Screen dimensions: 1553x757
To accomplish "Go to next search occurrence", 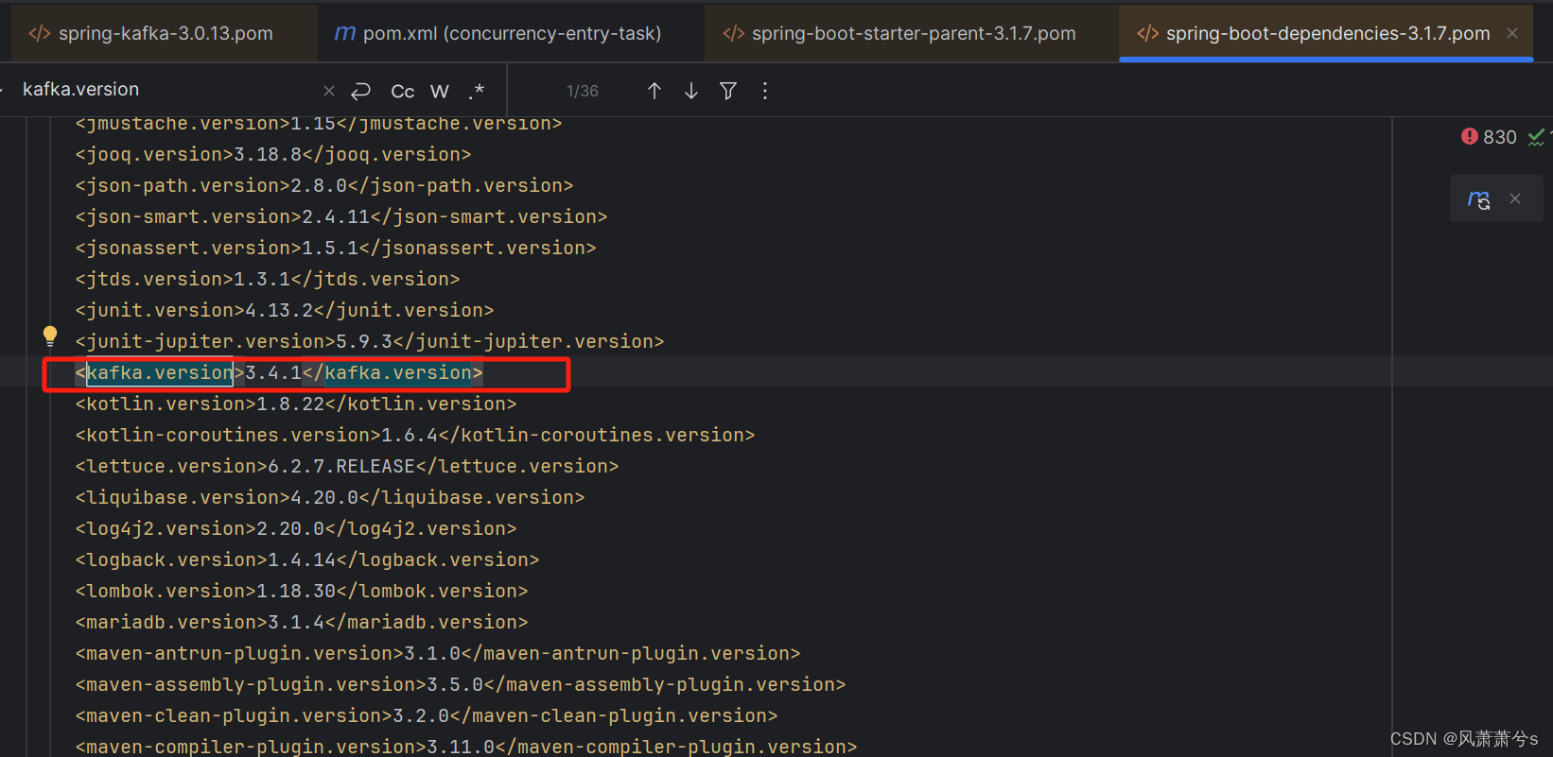I will pyautogui.click(x=691, y=91).
